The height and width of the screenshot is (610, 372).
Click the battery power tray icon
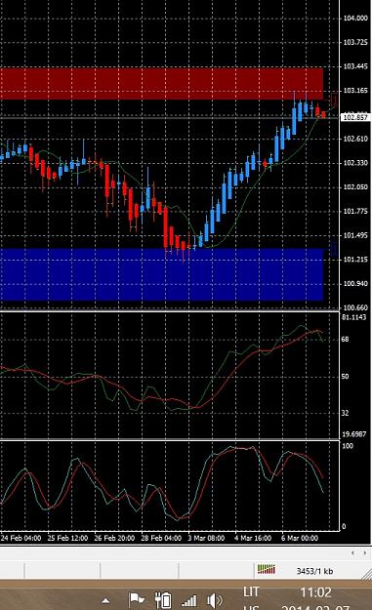click(163, 599)
